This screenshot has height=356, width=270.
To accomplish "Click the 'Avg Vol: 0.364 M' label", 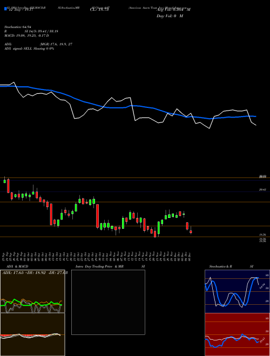I will pyautogui.click(x=173, y=10).
